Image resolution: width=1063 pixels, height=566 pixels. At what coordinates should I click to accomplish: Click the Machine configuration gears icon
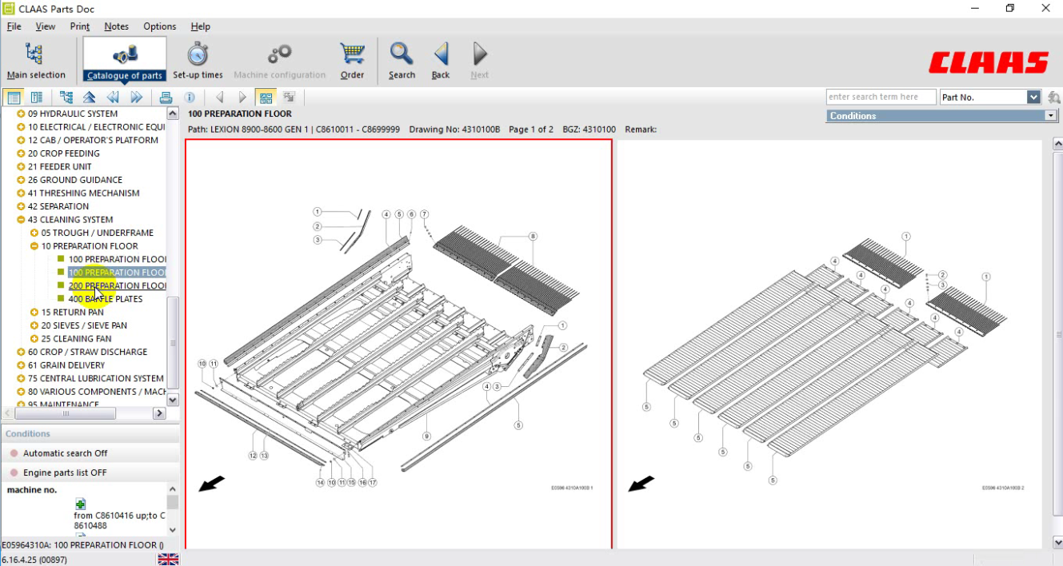click(x=279, y=54)
